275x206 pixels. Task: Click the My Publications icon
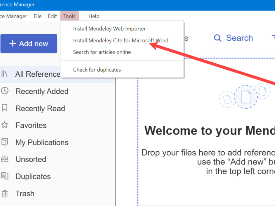(x=5, y=142)
